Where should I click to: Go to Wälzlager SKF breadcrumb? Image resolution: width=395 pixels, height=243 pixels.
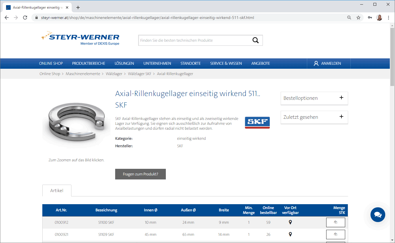[x=140, y=74]
